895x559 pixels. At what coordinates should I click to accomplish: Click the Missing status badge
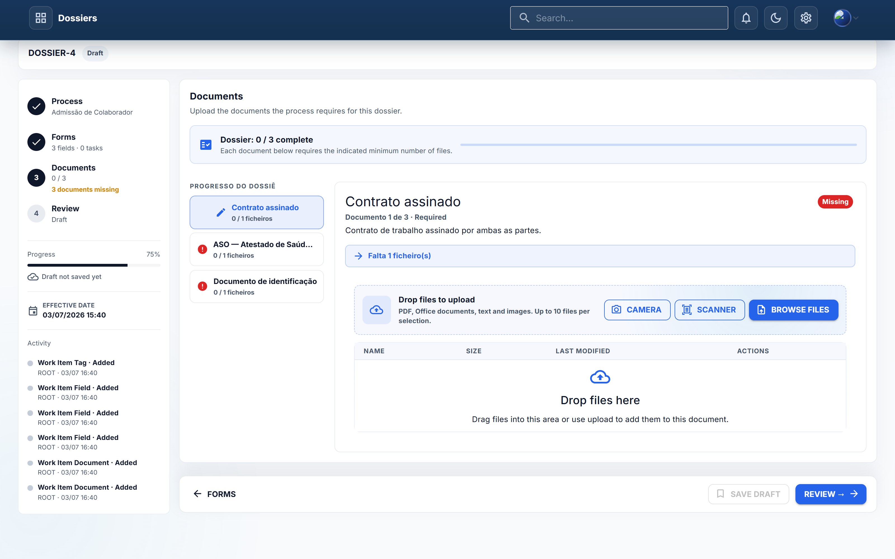tap(835, 202)
